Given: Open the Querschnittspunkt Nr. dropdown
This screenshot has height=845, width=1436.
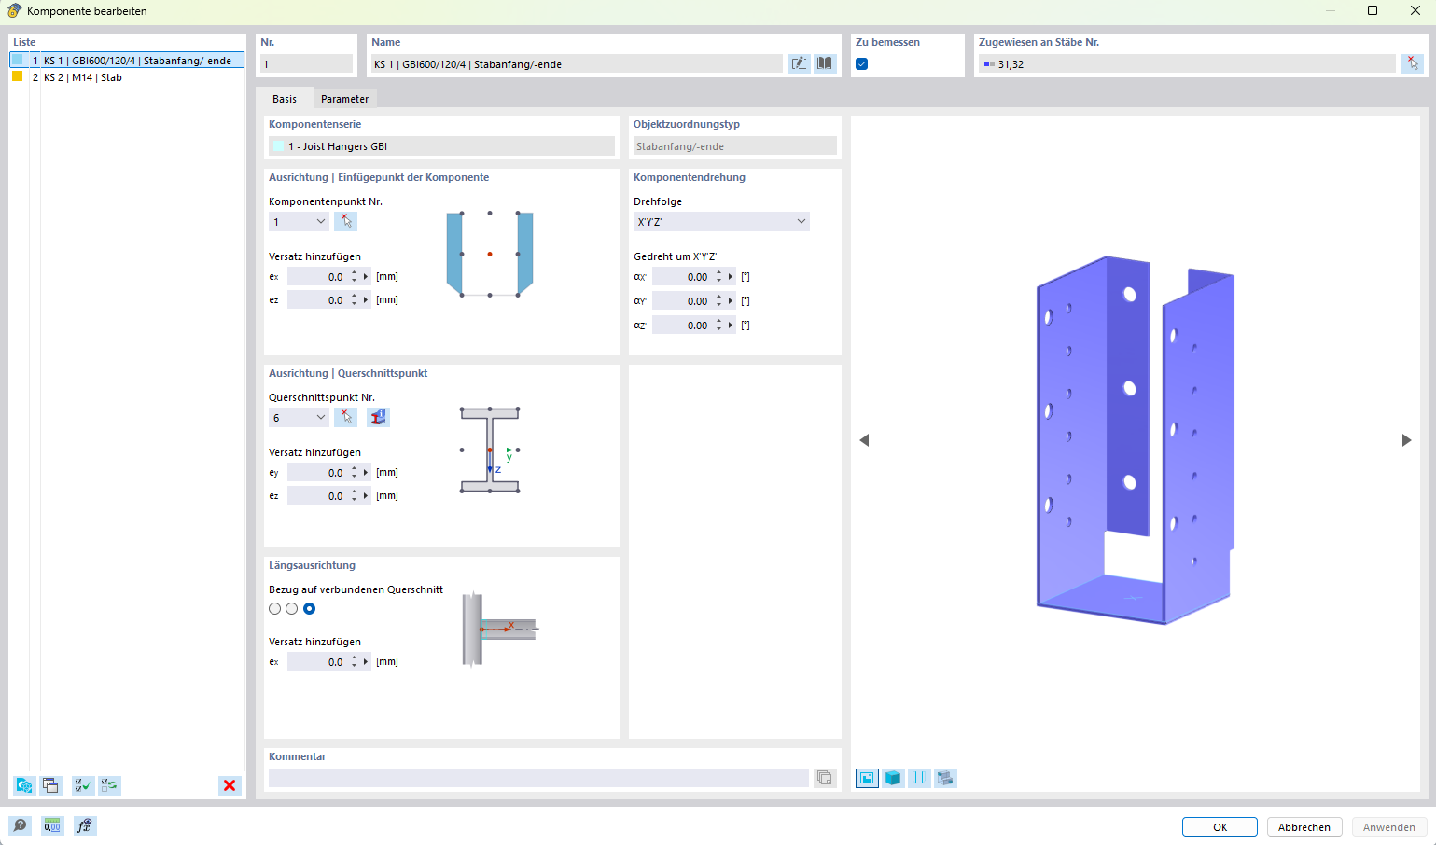Looking at the screenshot, I should pos(320,418).
